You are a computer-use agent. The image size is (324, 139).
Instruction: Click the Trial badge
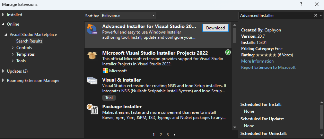pyautogui.click(x=109, y=98)
